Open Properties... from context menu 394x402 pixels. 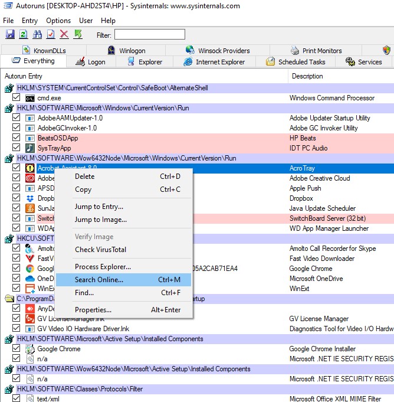point(124,310)
